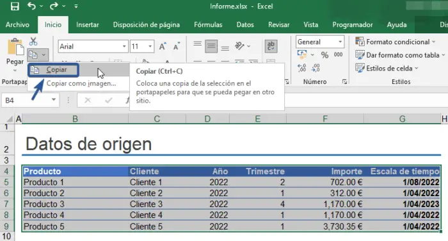
Task: Select column B header
Action: [75, 119]
